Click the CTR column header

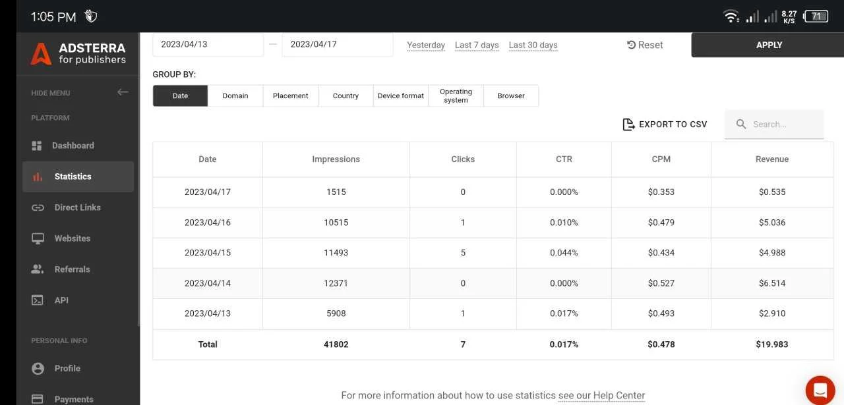pyautogui.click(x=564, y=159)
